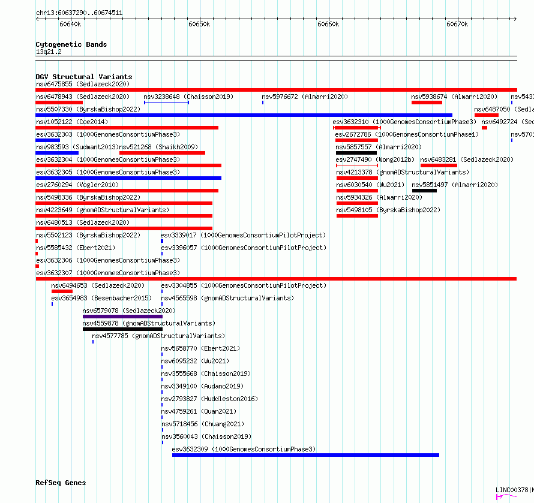Open the nsv1052122 (Coe2014) variant label
This screenshot has width=534, height=503.
[72, 122]
